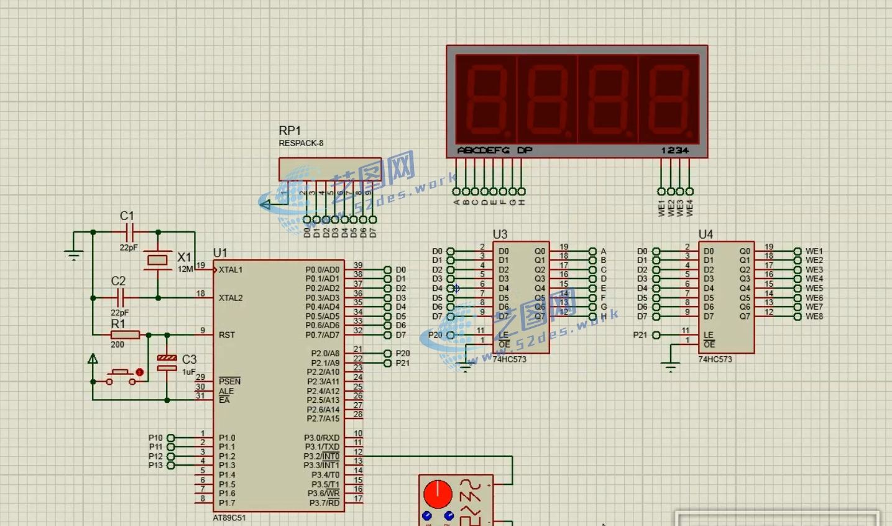Click the P21 terminal at U1 pin 22
The width and height of the screenshot is (892, 526).
point(388,362)
